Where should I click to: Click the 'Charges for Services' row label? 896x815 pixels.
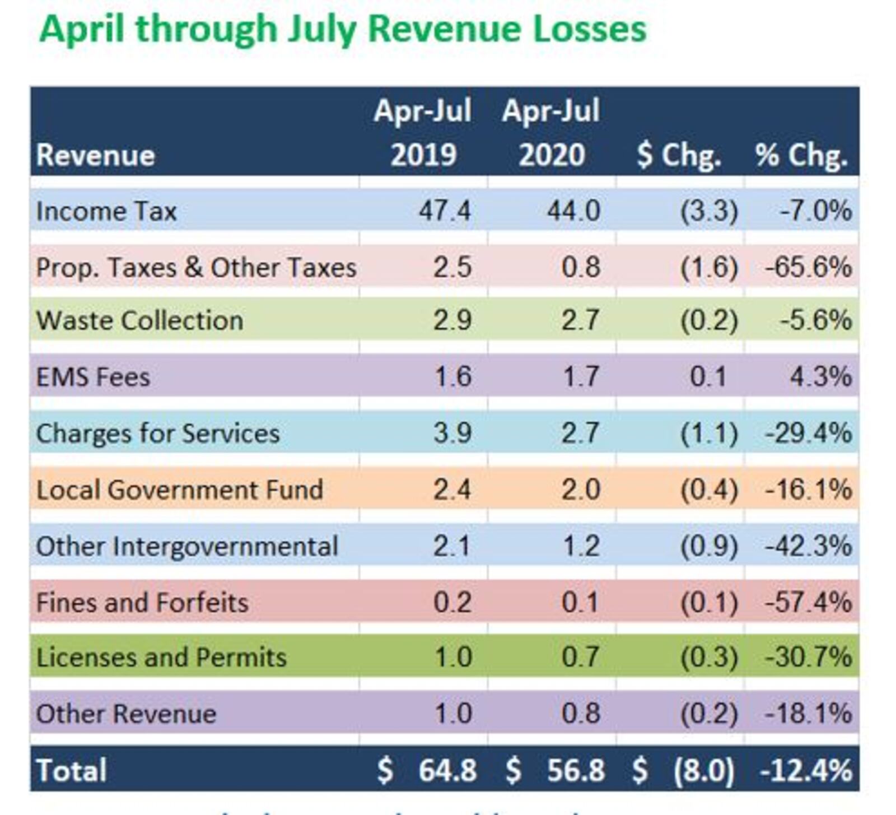[158, 434]
